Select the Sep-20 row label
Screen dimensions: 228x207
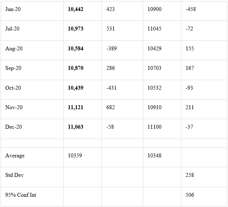coord(13,68)
